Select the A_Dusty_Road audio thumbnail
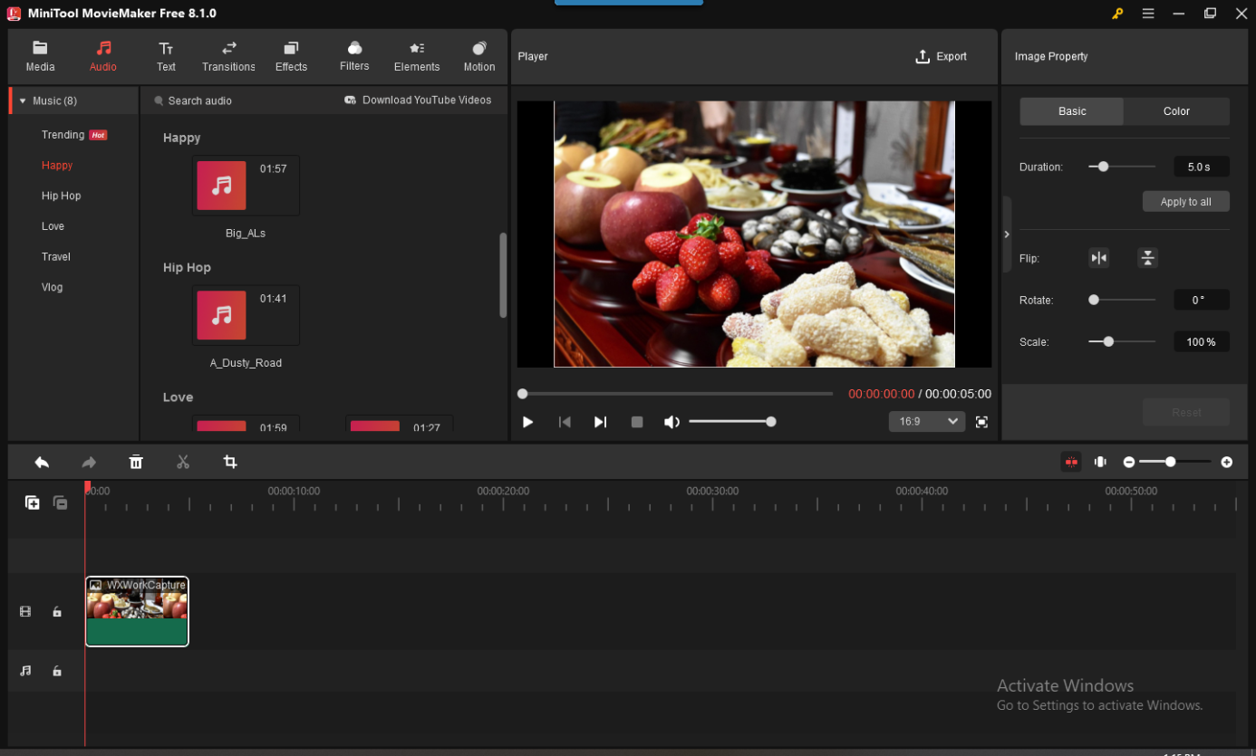Viewport: 1256px width, 756px height. pos(222,315)
